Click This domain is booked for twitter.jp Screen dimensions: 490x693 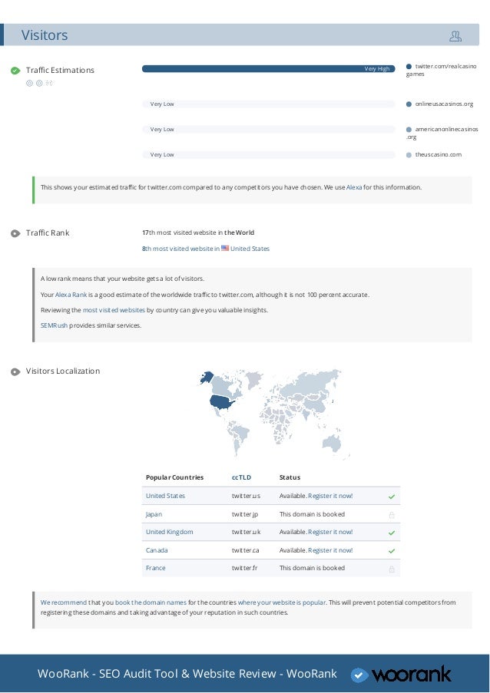(312, 514)
